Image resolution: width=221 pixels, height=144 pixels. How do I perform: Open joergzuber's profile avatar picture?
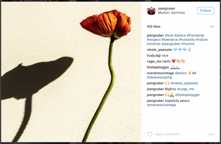coord(151,11)
